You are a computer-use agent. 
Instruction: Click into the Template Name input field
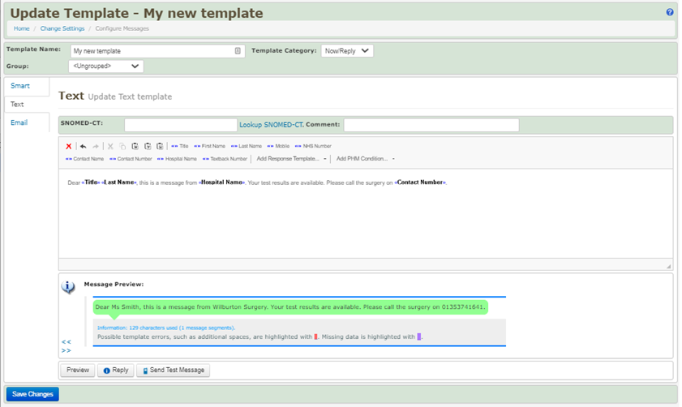(152, 51)
